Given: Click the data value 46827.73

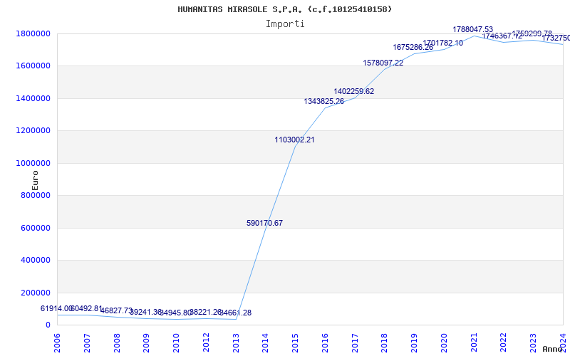Looking at the screenshot, I should [116, 310].
